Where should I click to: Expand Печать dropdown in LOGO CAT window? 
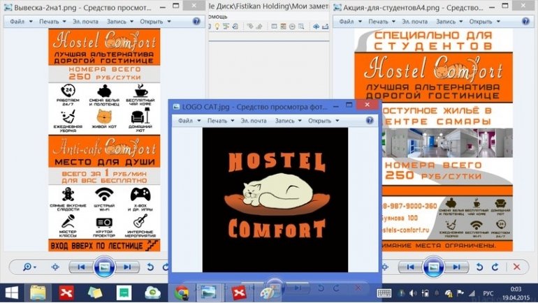click(x=221, y=120)
